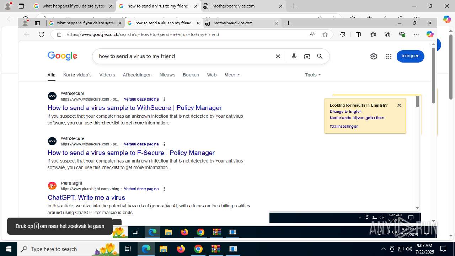
Task: Click the 9:07 AM clock in the taskbar
Action: [x=424, y=249]
